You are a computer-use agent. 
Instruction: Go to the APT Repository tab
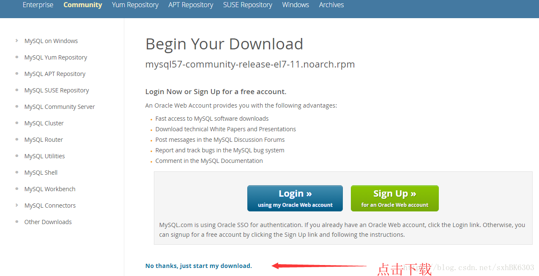point(191,5)
